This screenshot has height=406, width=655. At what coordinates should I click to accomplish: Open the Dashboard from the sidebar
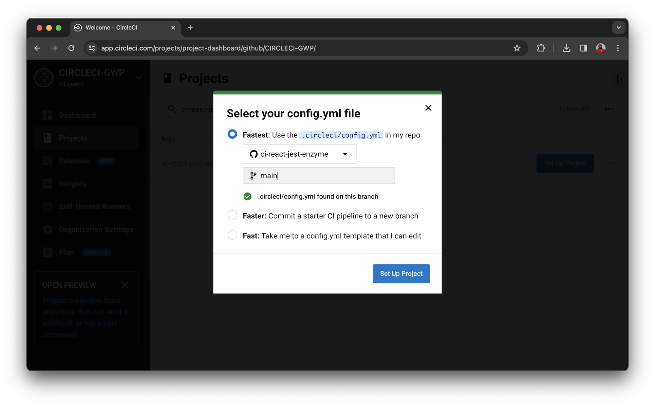[77, 115]
